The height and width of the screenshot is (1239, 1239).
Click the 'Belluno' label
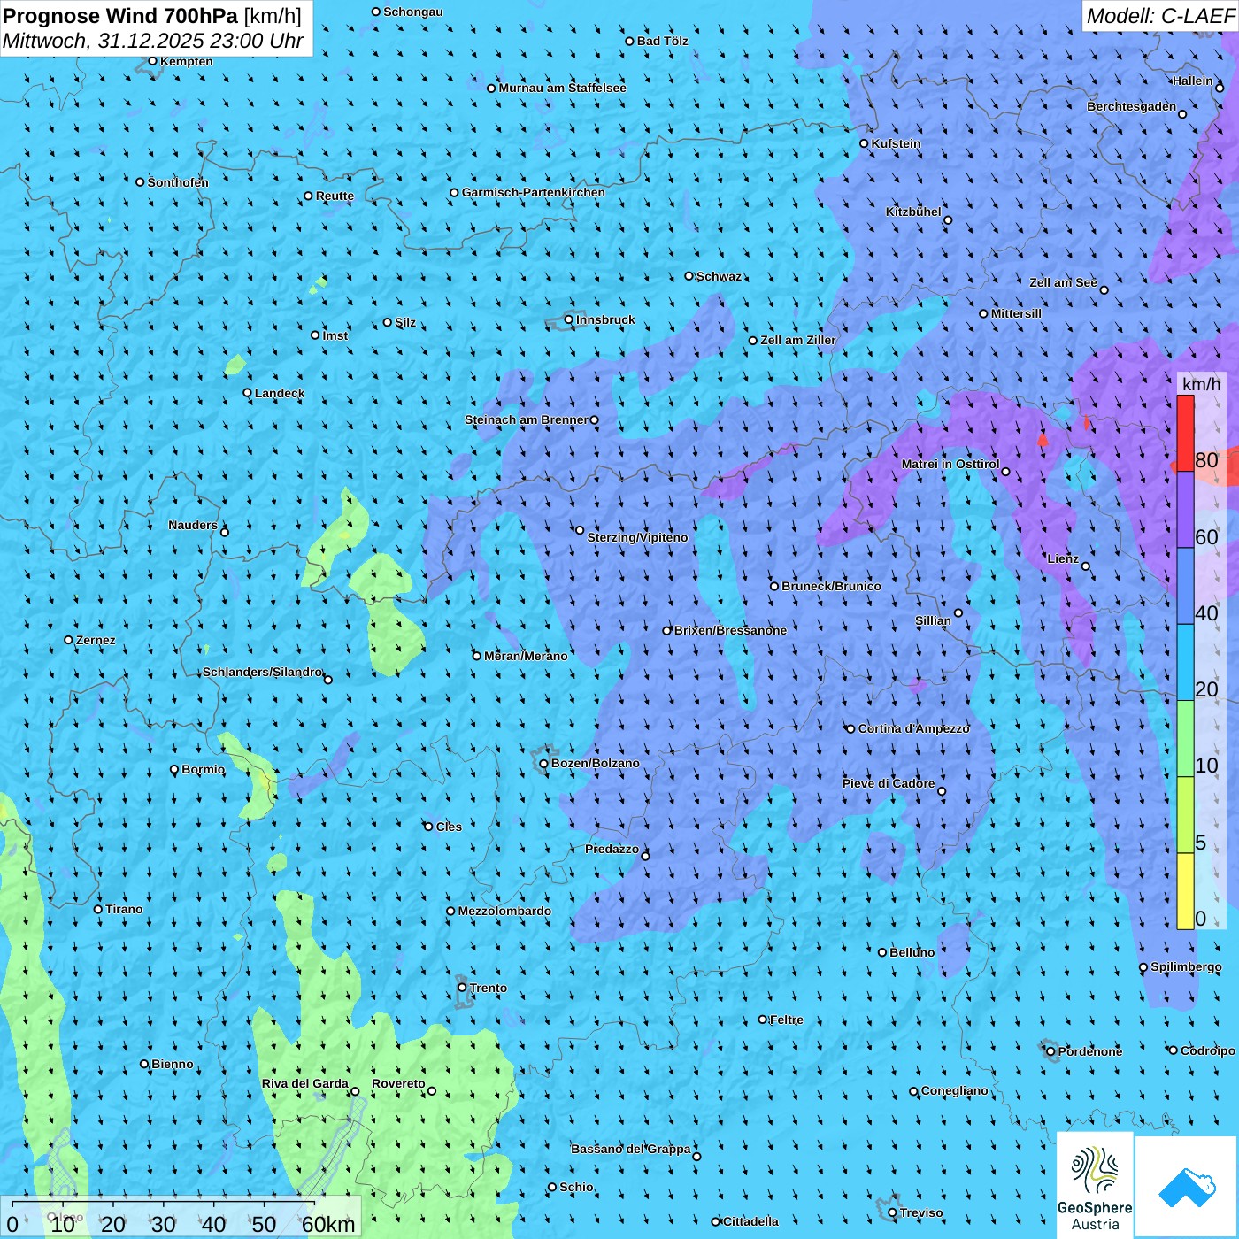pyautogui.click(x=912, y=952)
